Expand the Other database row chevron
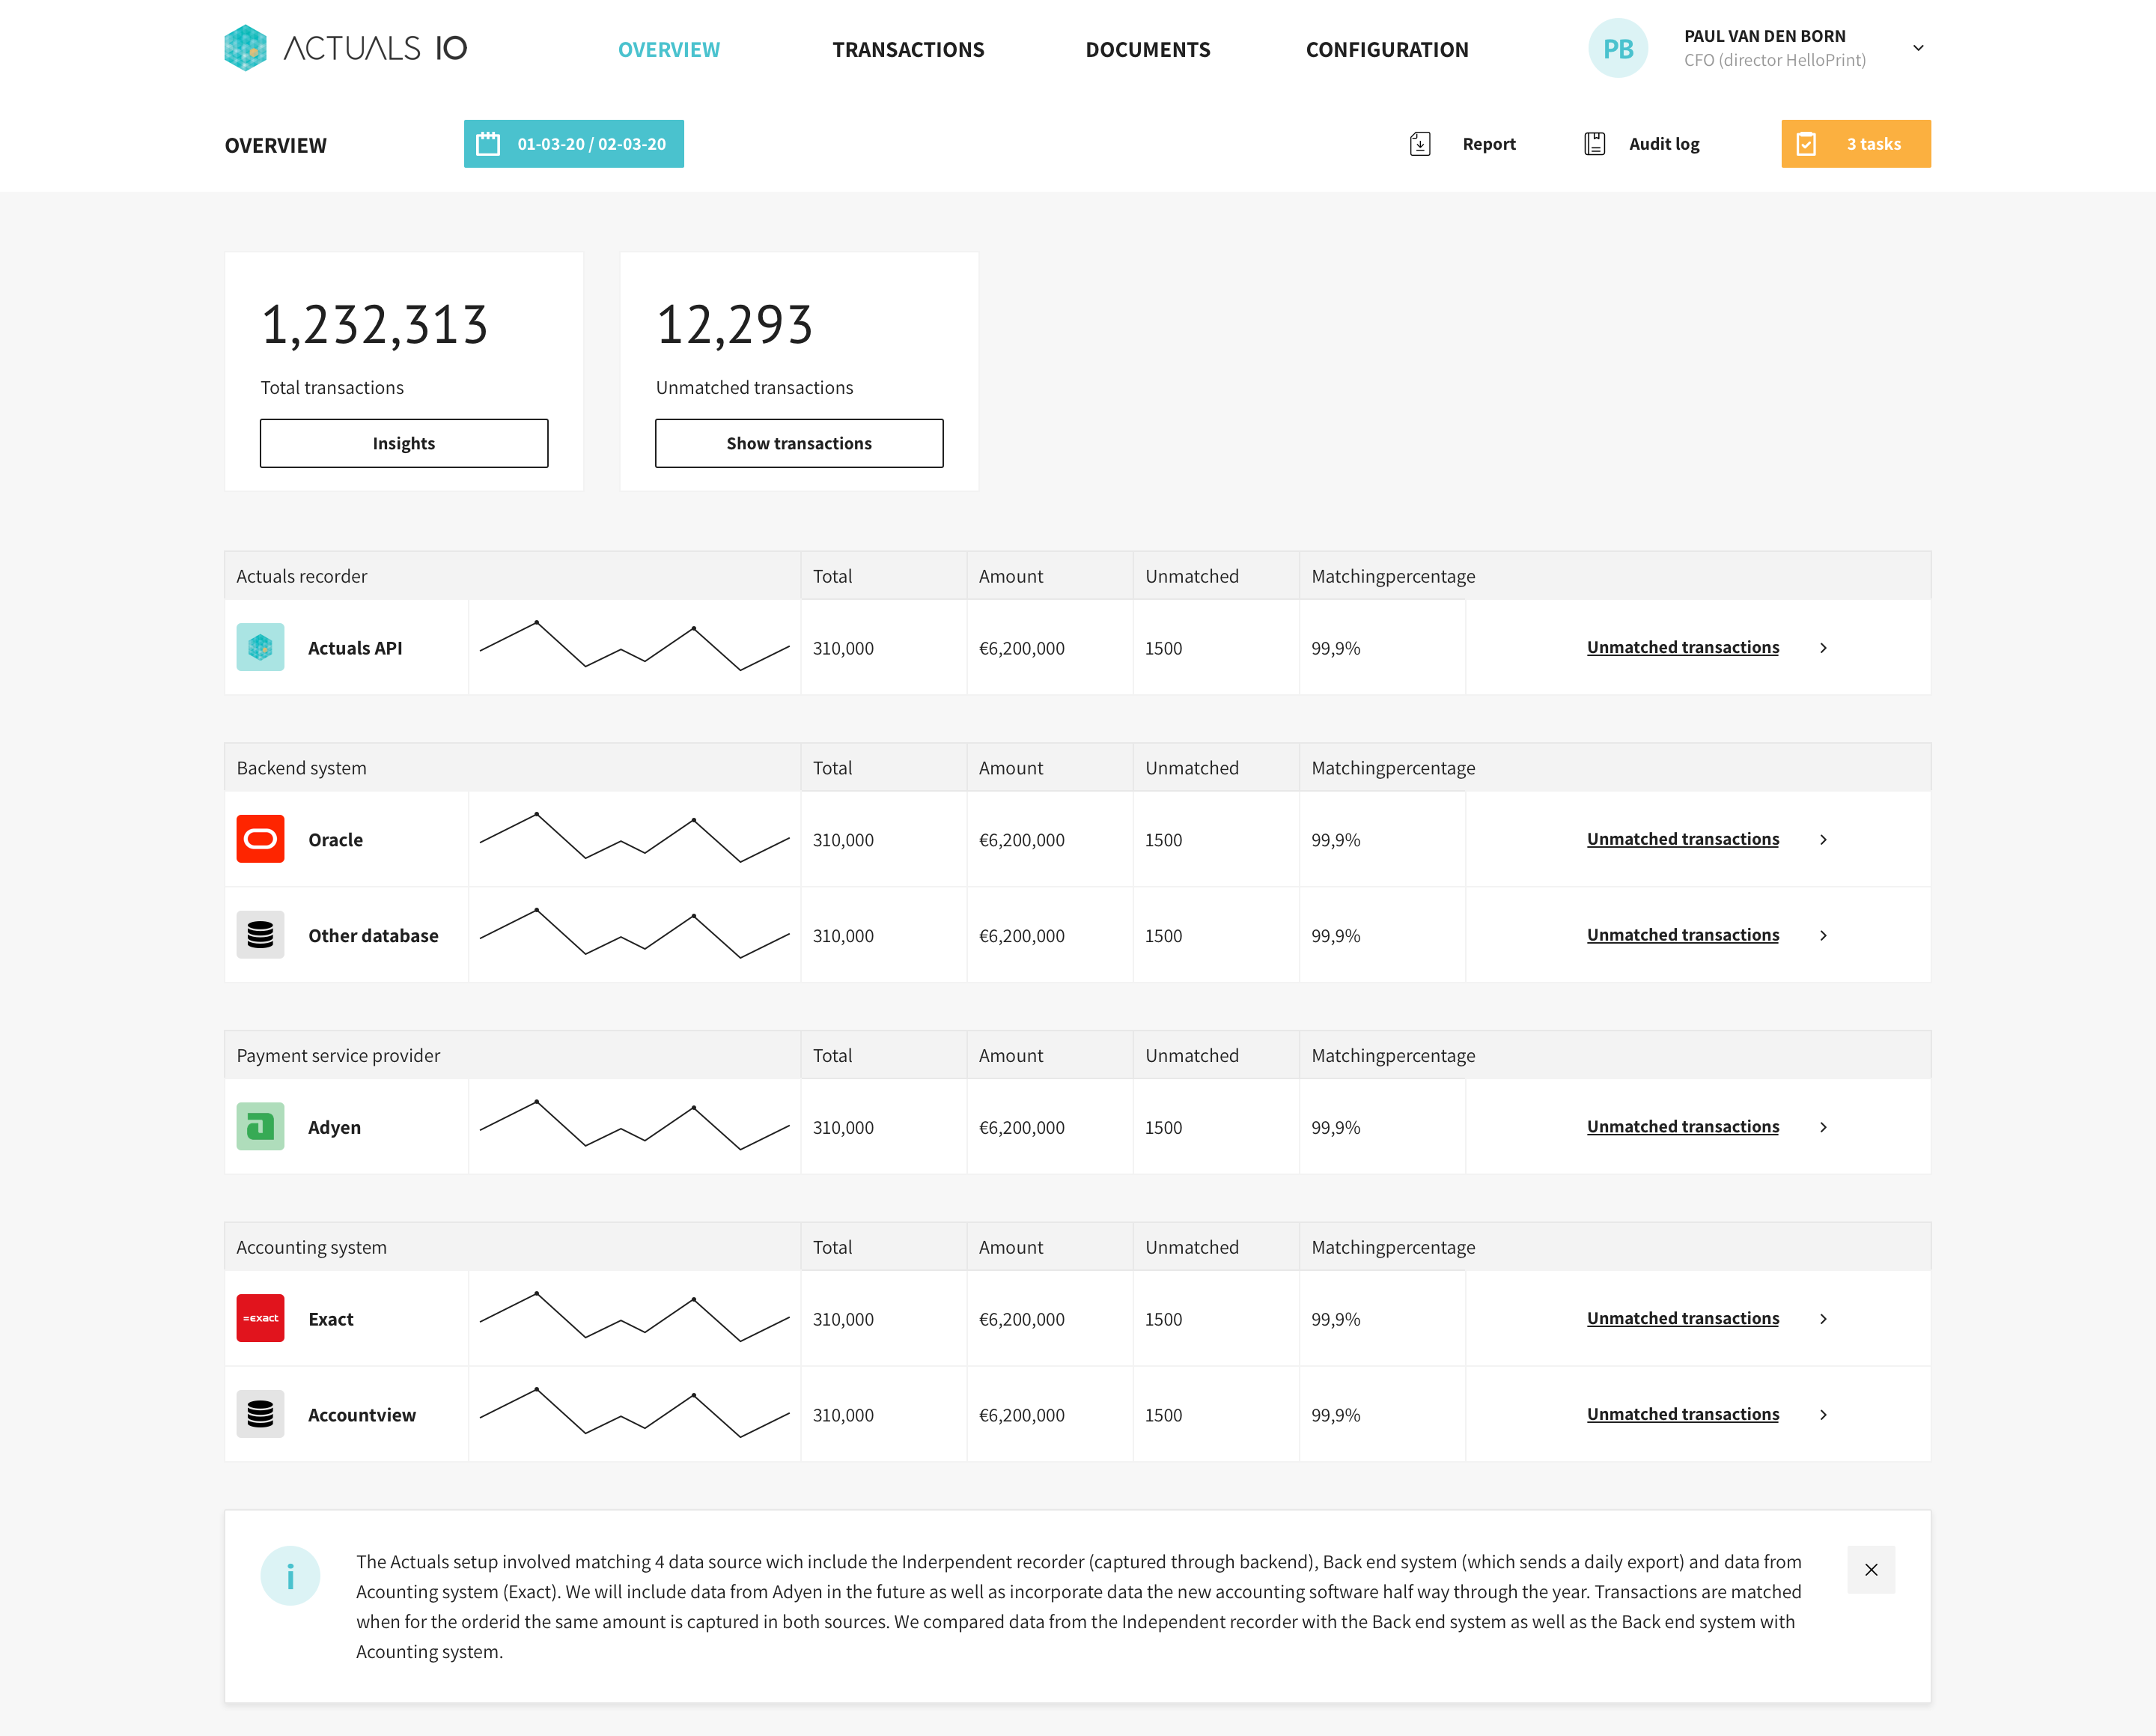 1823,935
